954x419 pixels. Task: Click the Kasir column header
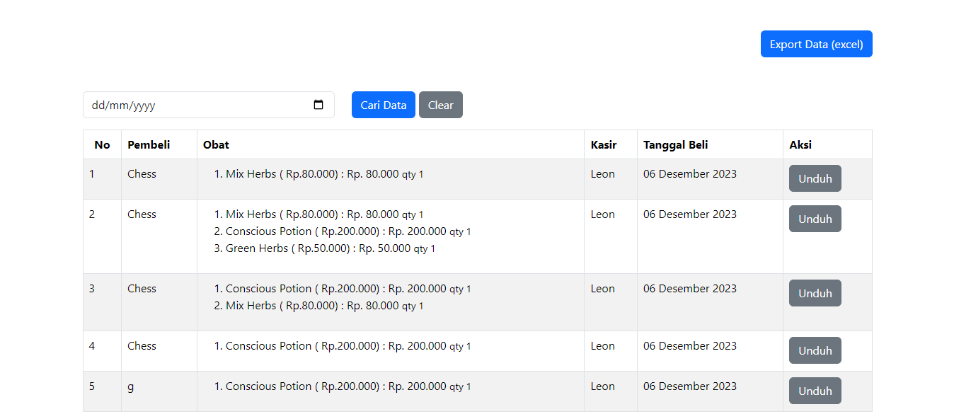tap(604, 144)
